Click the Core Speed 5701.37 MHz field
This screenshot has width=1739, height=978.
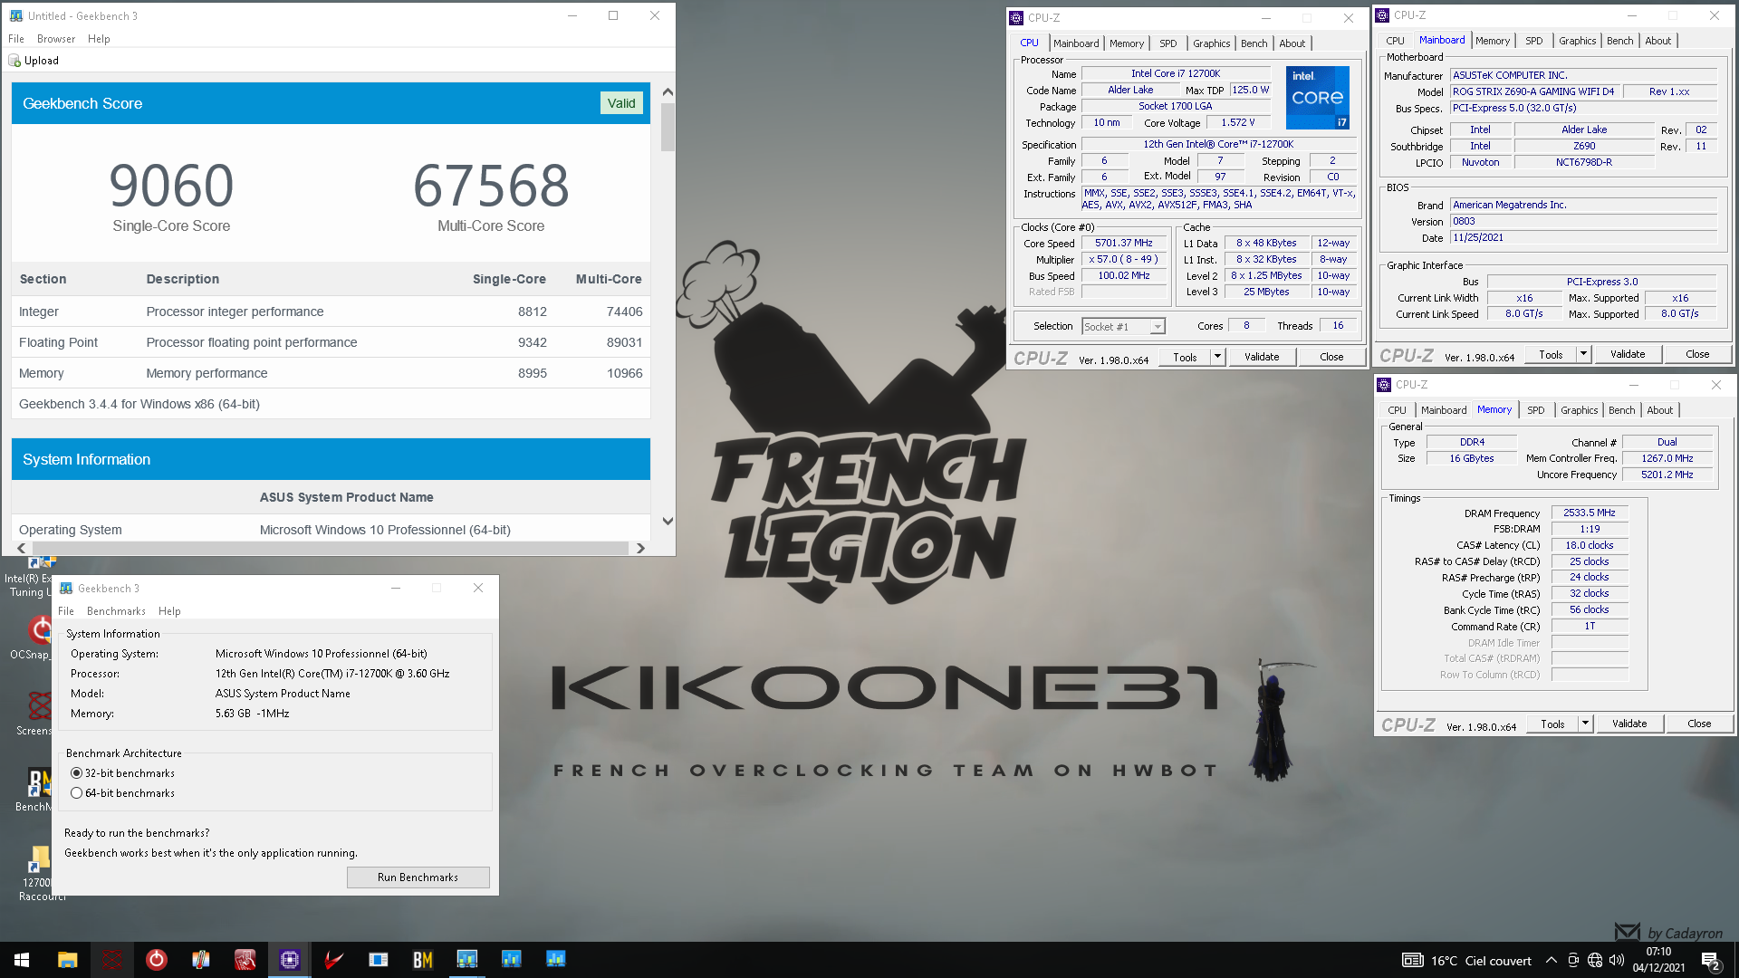(1124, 244)
